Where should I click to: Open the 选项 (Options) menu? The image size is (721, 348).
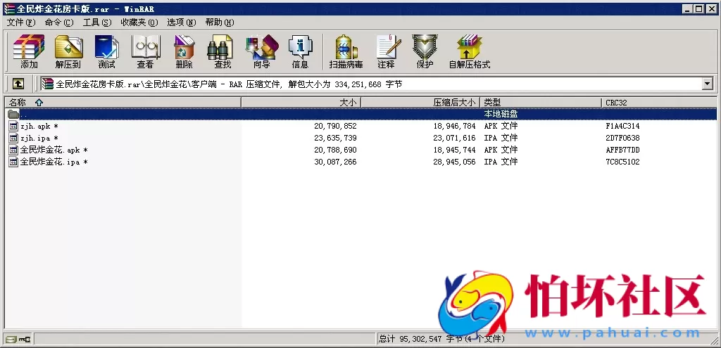[182, 22]
